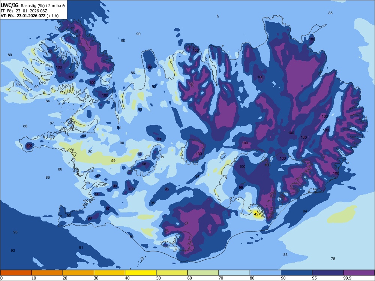Select the purple 99.9+ legend swatch

tap(359, 273)
